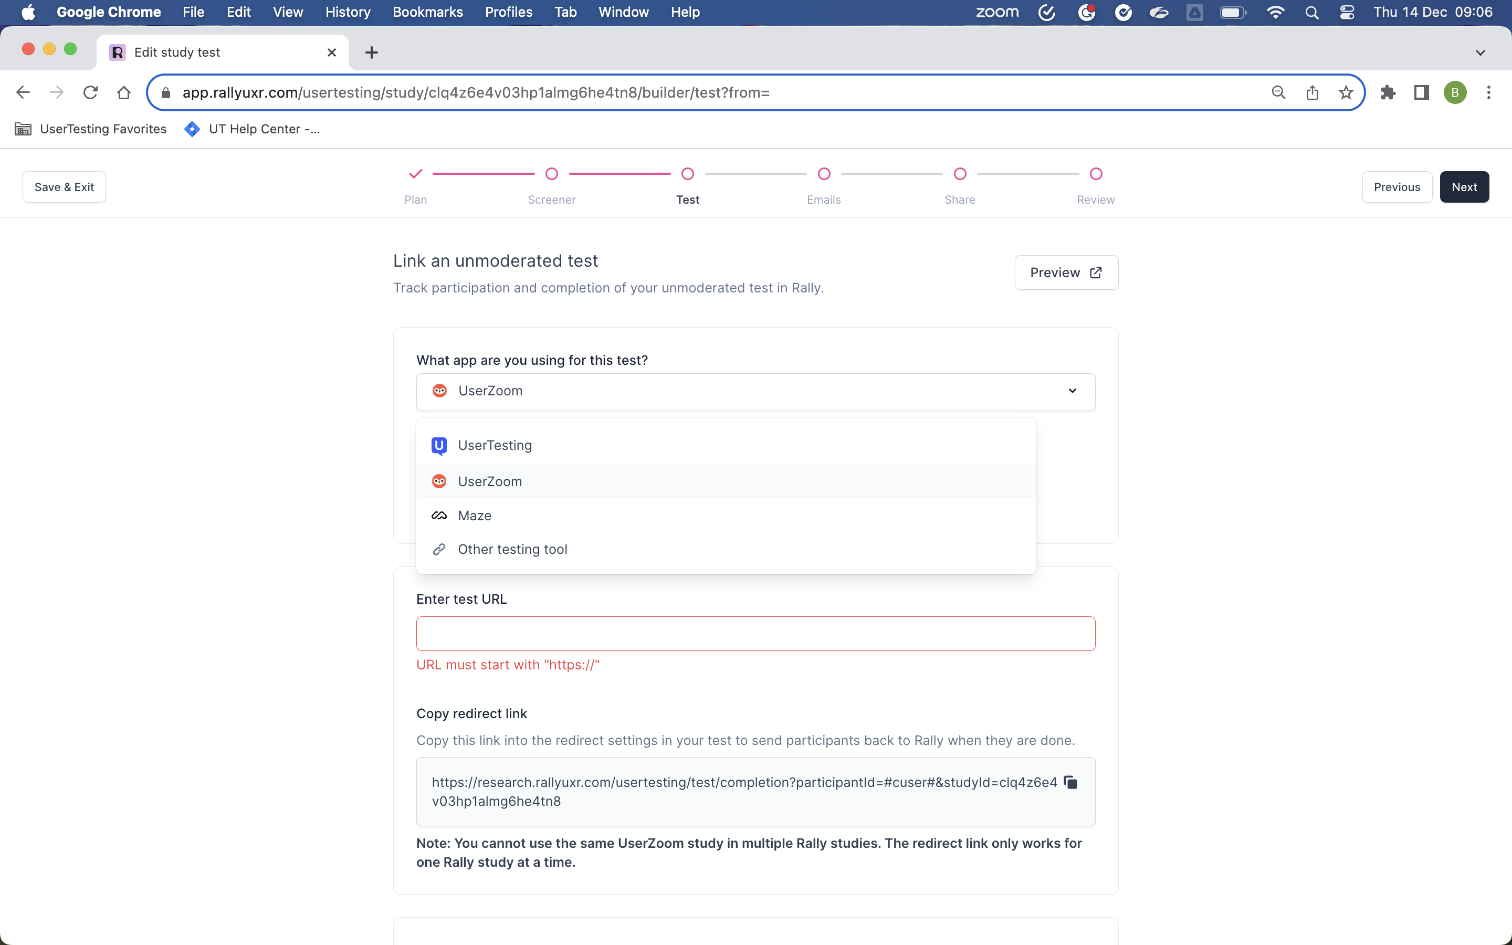Go back with the browser back arrow
The width and height of the screenshot is (1512, 945).
pyautogui.click(x=23, y=92)
